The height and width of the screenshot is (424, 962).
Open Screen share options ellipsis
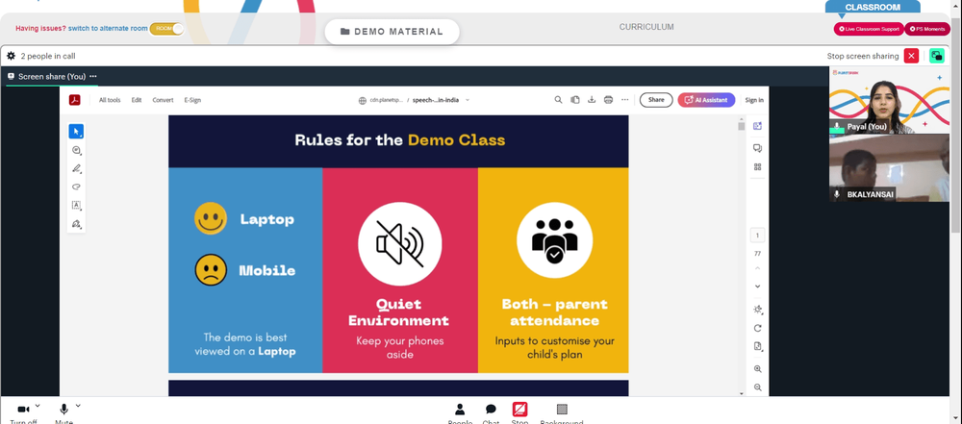pyautogui.click(x=93, y=76)
